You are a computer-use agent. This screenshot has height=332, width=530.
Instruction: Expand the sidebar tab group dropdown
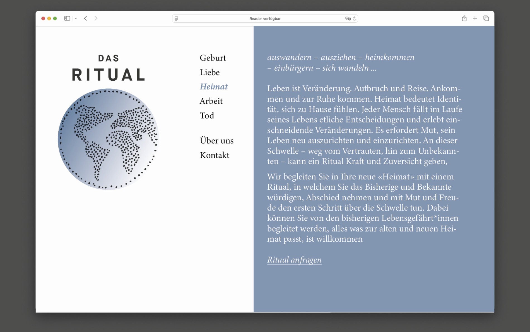76,18
